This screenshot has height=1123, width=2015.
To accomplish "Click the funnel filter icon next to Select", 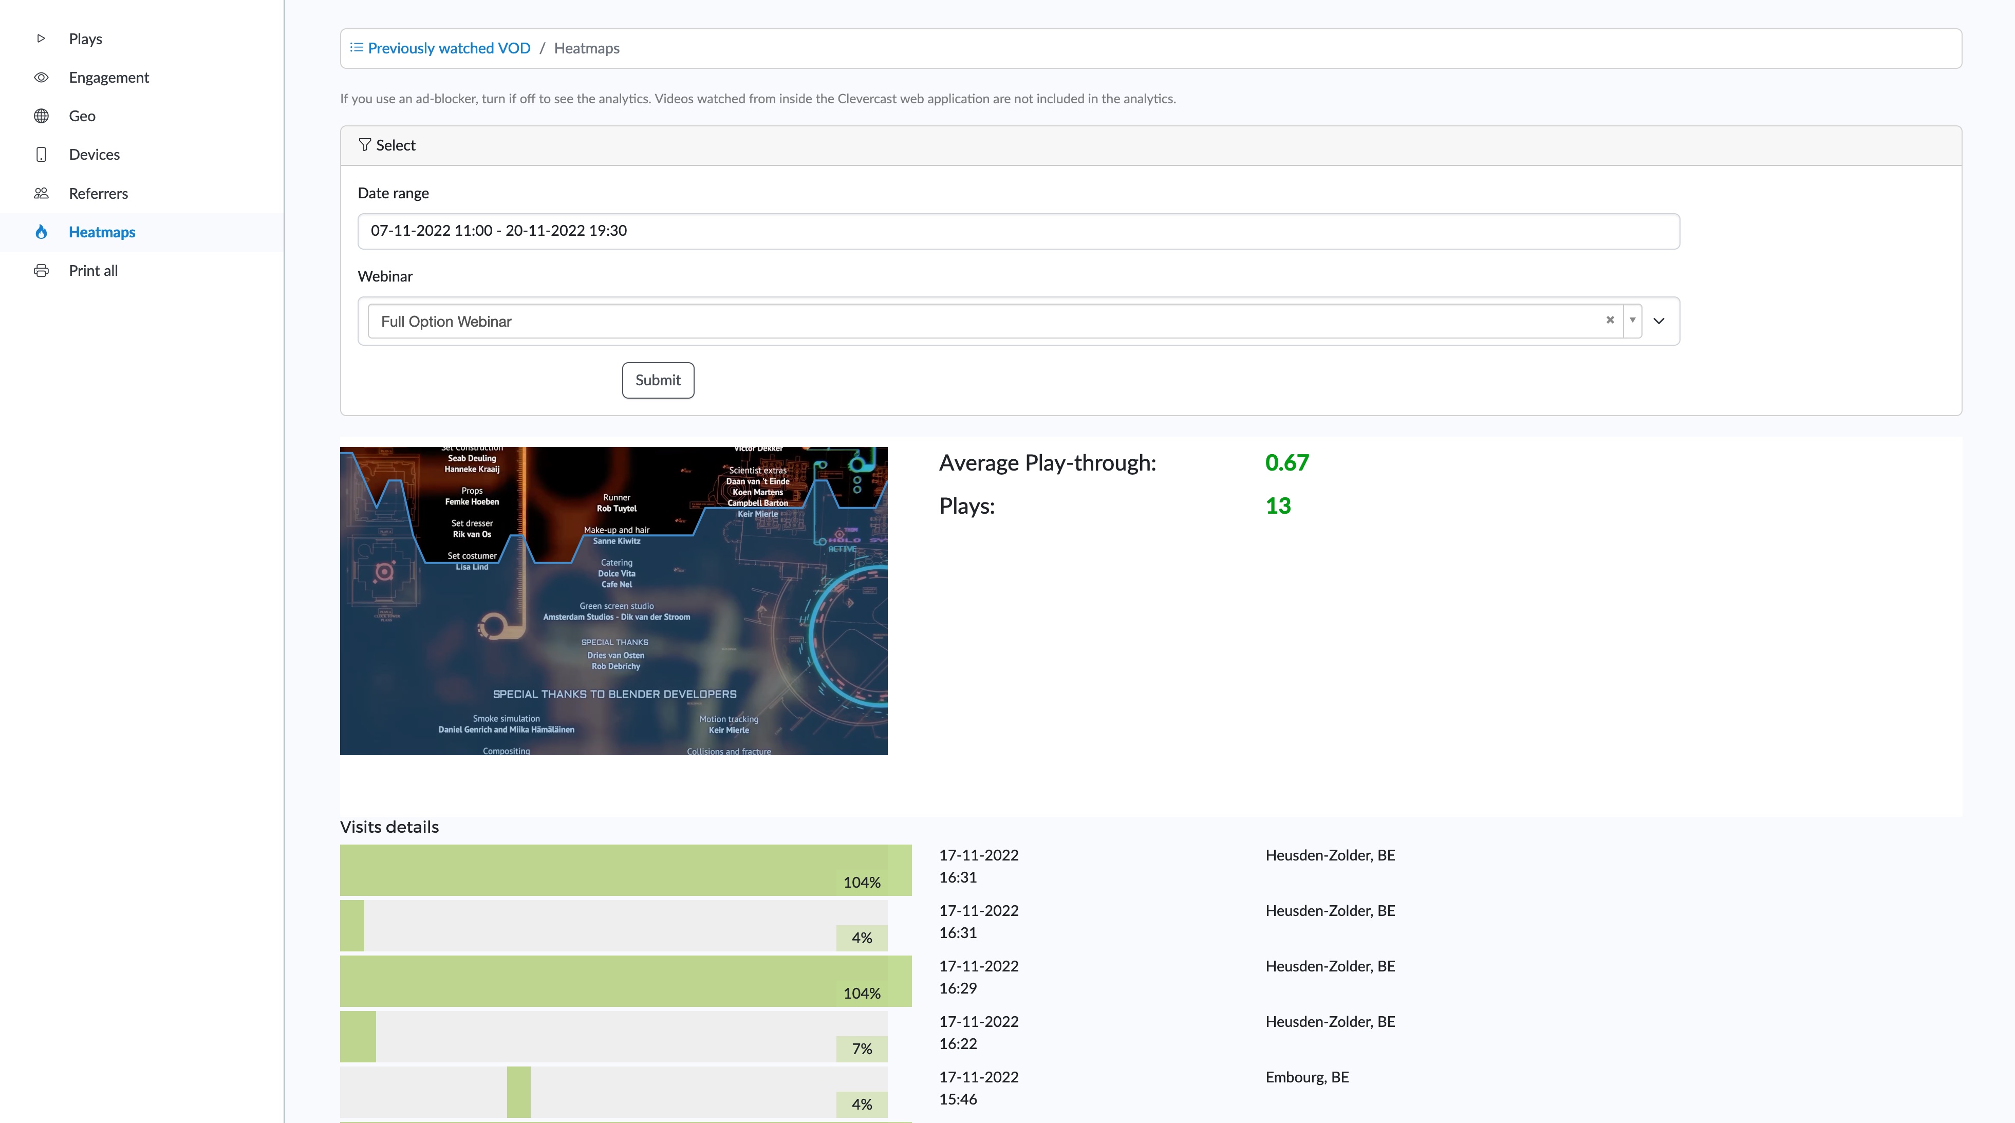I will pyautogui.click(x=364, y=145).
